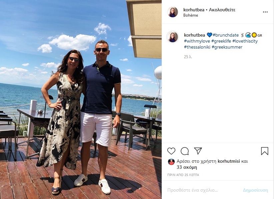Open the three-dot more options menu
Screen dimensions: 274x199
(265, 12)
